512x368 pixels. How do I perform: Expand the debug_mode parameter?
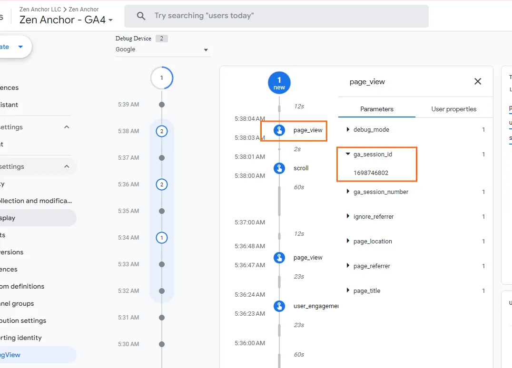[348, 129]
